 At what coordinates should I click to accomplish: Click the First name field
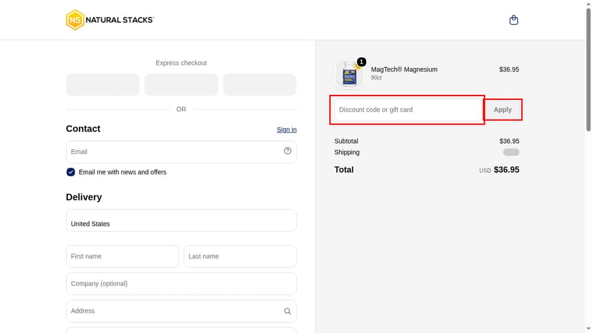click(x=122, y=257)
